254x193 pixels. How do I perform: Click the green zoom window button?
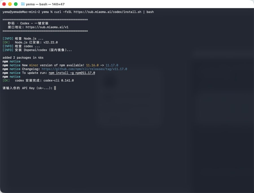tap(16, 4)
